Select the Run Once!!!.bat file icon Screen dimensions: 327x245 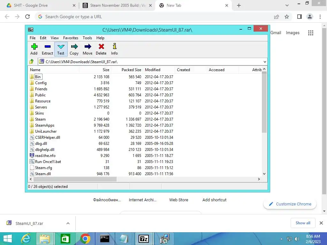tap(32, 161)
